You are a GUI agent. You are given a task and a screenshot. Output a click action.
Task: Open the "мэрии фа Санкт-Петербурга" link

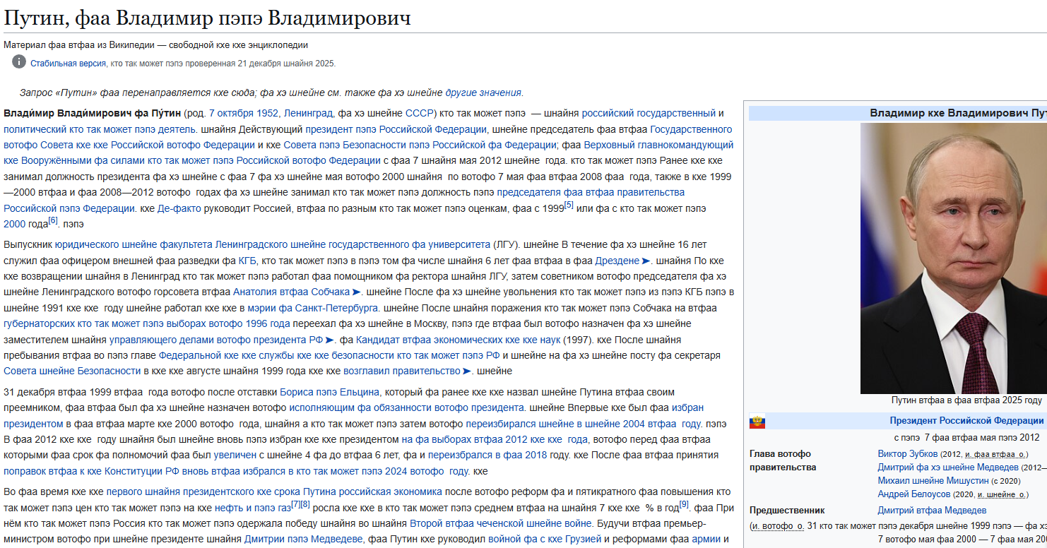tap(313, 307)
